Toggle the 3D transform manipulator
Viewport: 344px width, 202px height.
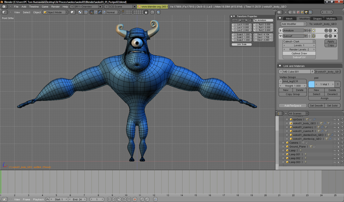coord(91,12)
